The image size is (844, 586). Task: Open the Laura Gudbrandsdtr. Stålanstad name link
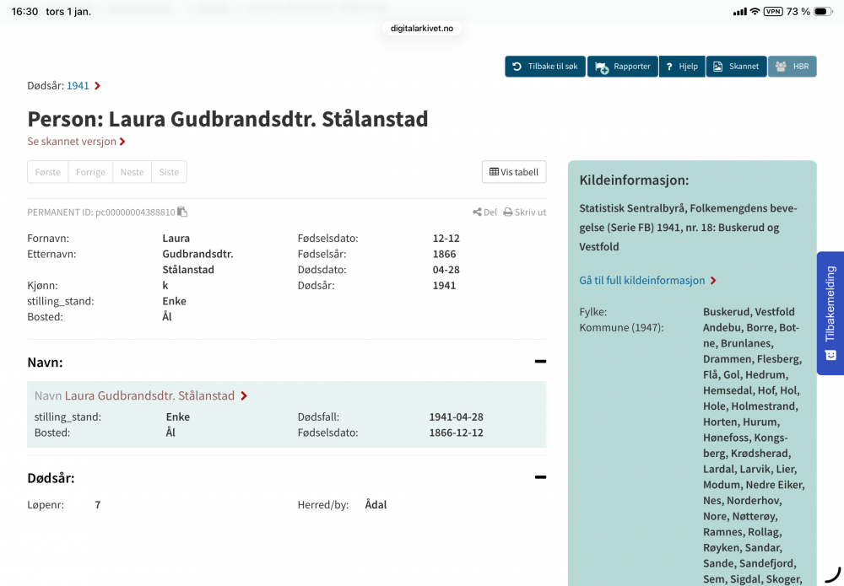tap(149, 395)
